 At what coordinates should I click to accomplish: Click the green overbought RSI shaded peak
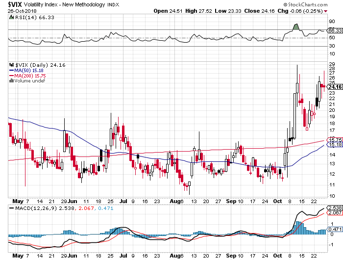tap(295, 26)
